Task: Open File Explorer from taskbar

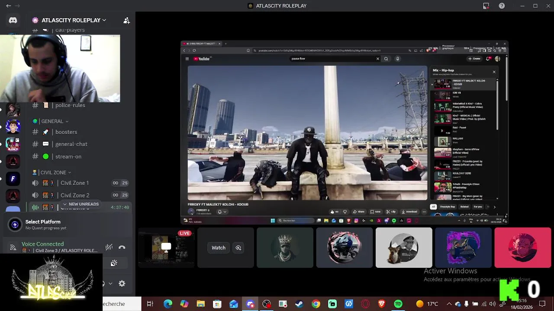Action: coord(200,304)
